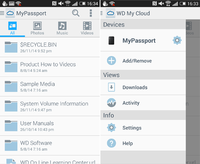
Task: Tap the Add/Remove plus icon
Action: (111, 61)
